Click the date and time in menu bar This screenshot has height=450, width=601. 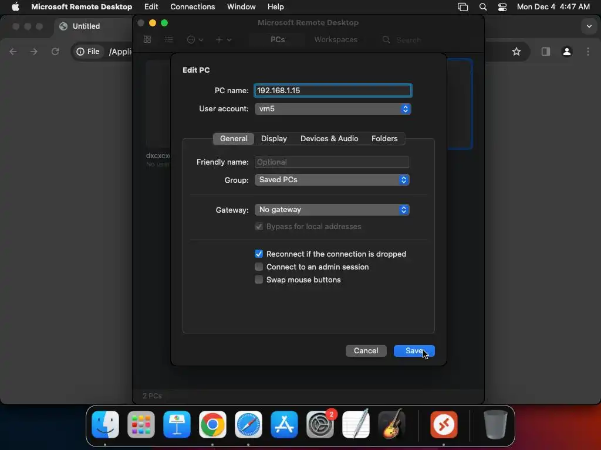[553, 7]
